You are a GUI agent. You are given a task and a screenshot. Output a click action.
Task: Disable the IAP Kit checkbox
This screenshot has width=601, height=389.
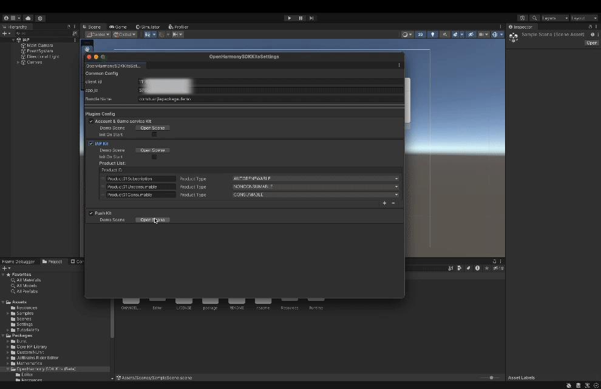92,143
